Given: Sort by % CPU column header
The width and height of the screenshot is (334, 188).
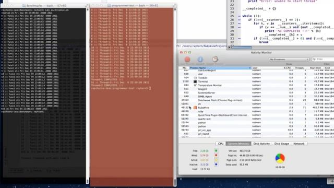Looking at the screenshot, I should coord(288,68).
